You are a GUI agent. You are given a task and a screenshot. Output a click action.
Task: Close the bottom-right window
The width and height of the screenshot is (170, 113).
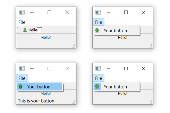coord(144,68)
